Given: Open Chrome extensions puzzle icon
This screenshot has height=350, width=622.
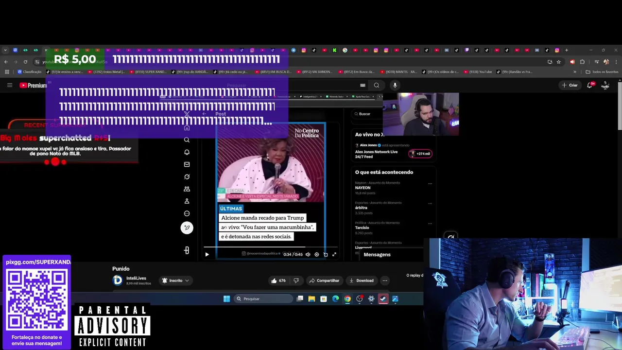Looking at the screenshot, I should click(x=582, y=62).
